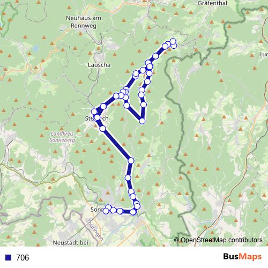This screenshot has height=268, width=268.
Task: Select the isolated stop marker between Steinach and Sonneberg
Action: click(128, 177)
